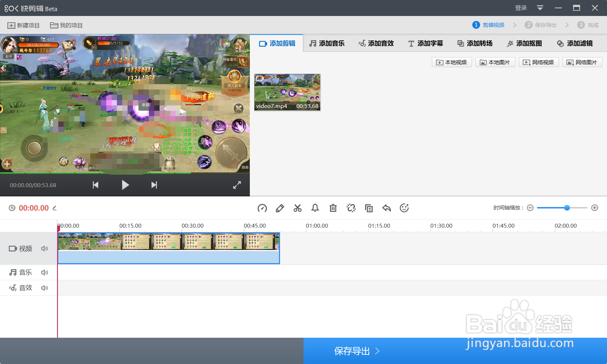The height and width of the screenshot is (364, 607).
Task: Open the speed adjustment tool
Action: (x=262, y=208)
